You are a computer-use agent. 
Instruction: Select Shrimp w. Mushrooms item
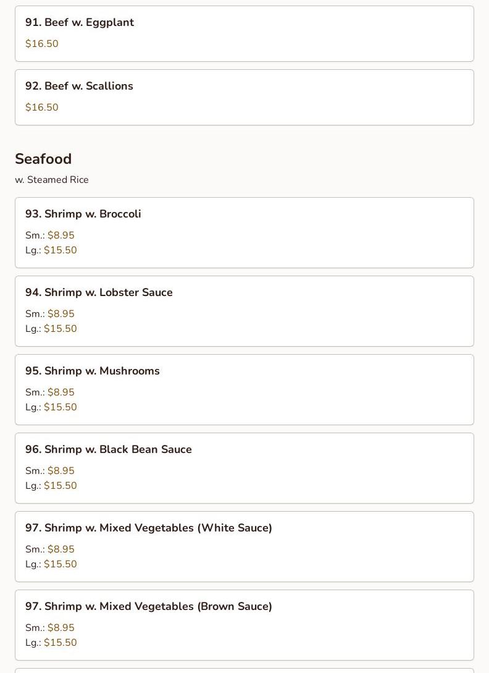tap(93, 371)
